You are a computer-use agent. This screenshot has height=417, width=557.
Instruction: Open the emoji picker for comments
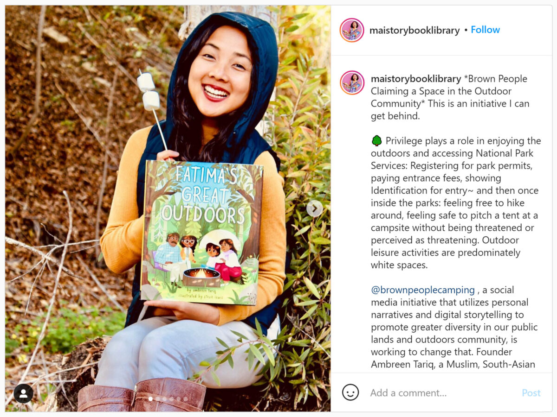(350, 392)
